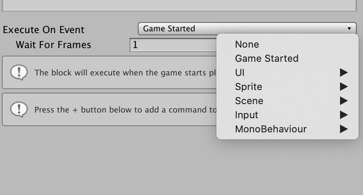363x195 pixels.
Task: Click info icon on add command message
Action: point(19,109)
